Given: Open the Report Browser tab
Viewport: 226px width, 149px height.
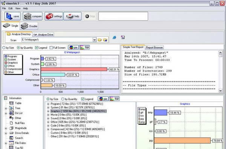Looking at the screenshot, I should coord(154,47).
